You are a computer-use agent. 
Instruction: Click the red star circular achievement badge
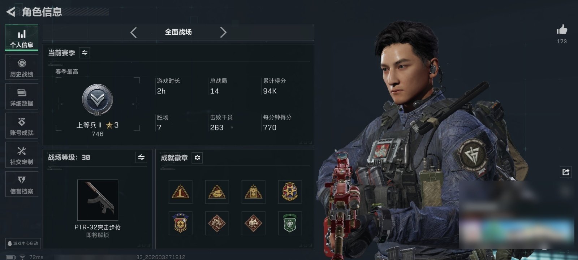click(x=290, y=192)
